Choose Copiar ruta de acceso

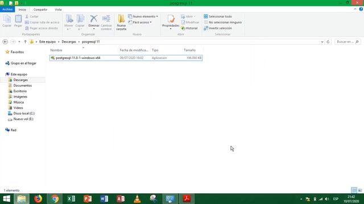[x=42, y=22]
